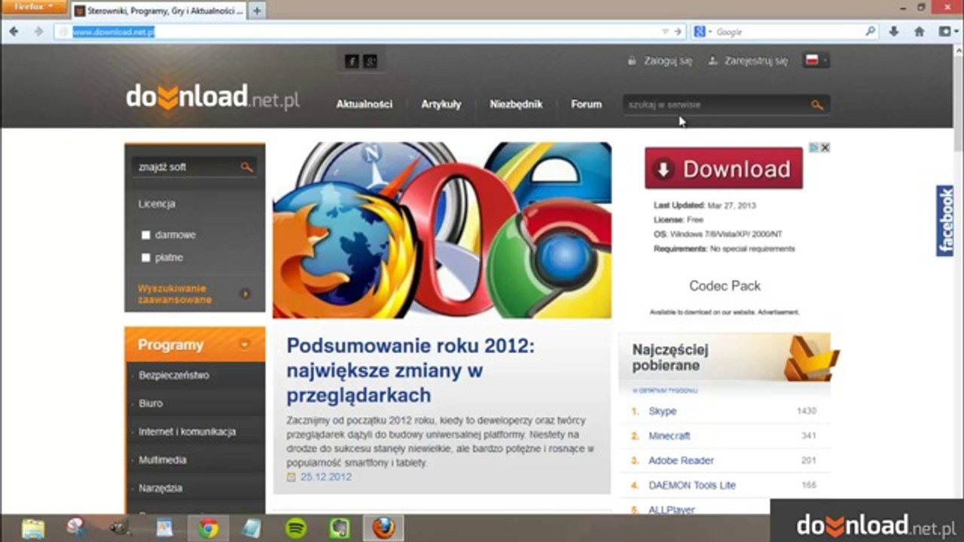Click the Go arrow in the address bar

(678, 32)
